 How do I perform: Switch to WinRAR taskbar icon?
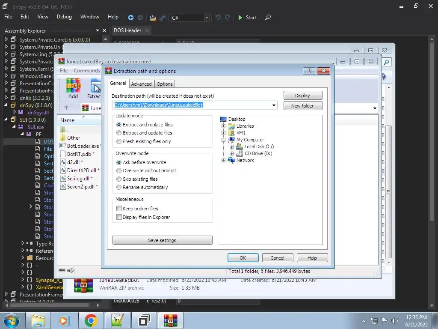tap(171, 320)
